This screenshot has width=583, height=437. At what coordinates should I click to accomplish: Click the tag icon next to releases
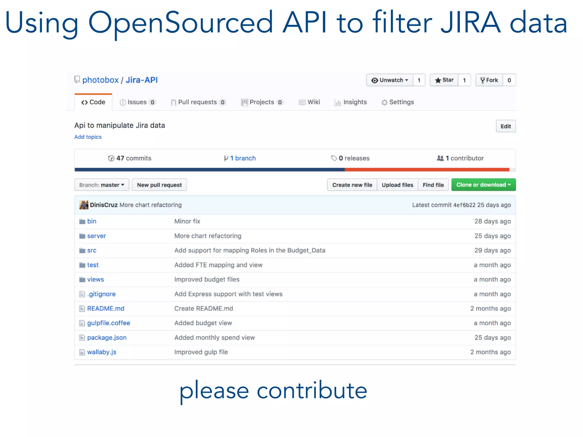point(334,158)
